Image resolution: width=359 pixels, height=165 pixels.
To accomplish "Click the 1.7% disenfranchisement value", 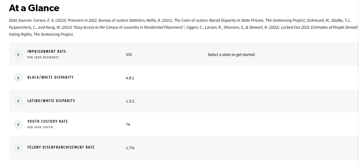I will tap(130, 148).
